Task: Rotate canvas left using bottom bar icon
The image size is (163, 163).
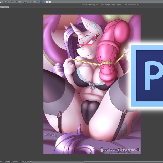Action: [24, 162]
